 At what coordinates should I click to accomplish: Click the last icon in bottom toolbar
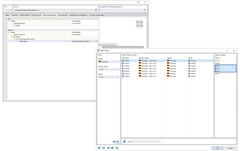pos(117,148)
